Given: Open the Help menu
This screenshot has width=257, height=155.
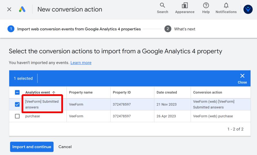Looking at the screenshot, I should coord(206,8).
